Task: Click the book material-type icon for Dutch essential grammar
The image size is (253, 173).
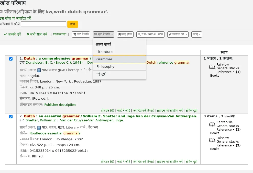Action: pyautogui.click(x=39, y=128)
